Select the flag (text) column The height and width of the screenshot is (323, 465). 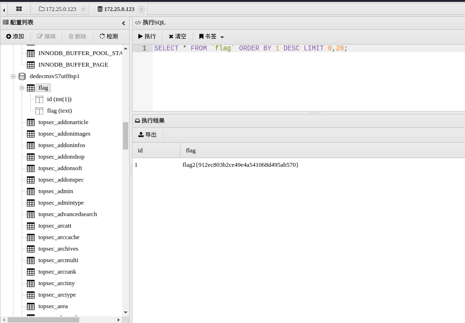pyautogui.click(x=59, y=111)
